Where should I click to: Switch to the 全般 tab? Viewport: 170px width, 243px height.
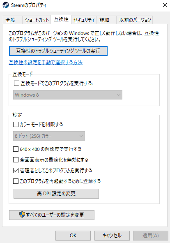coord(13,20)
